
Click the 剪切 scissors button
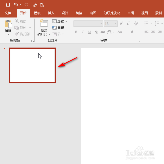pos(20,21)
